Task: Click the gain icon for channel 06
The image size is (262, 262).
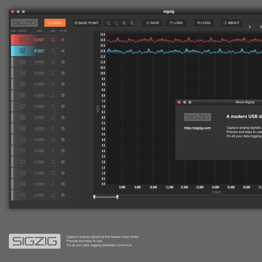Action: 53,95
